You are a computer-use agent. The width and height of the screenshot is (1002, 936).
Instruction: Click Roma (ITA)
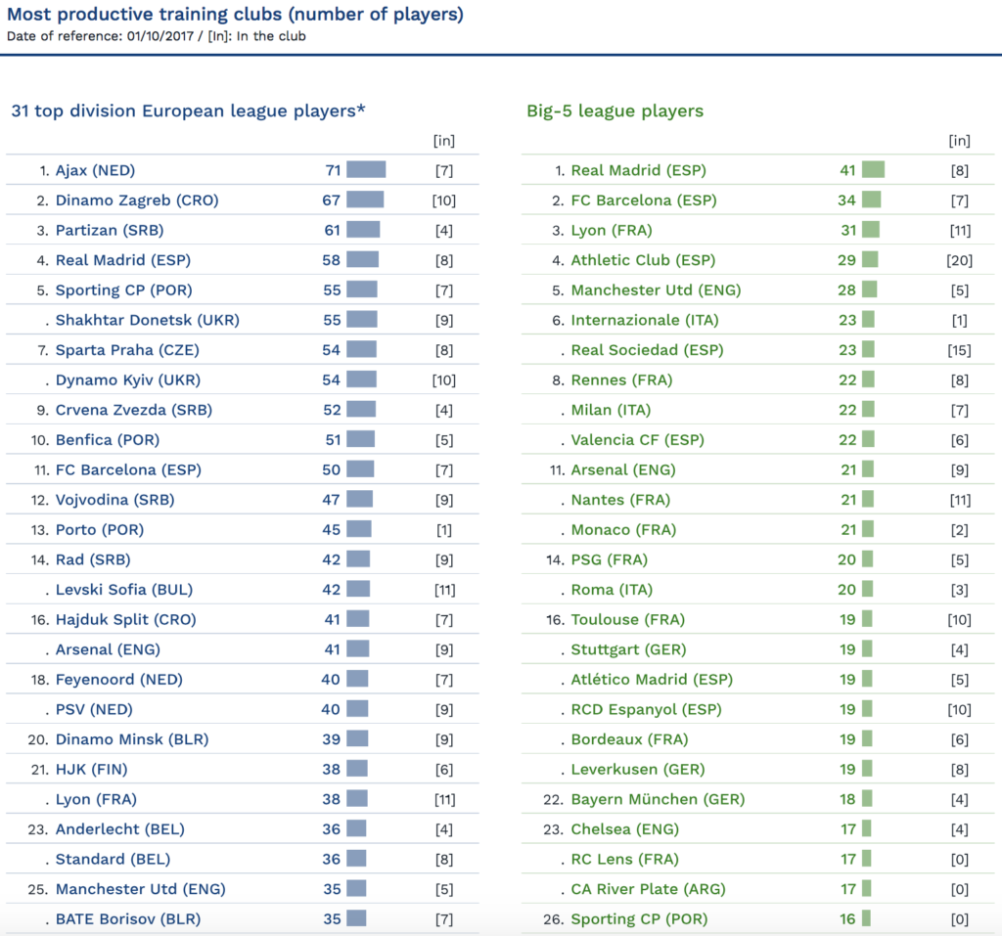tap(612, 590)
